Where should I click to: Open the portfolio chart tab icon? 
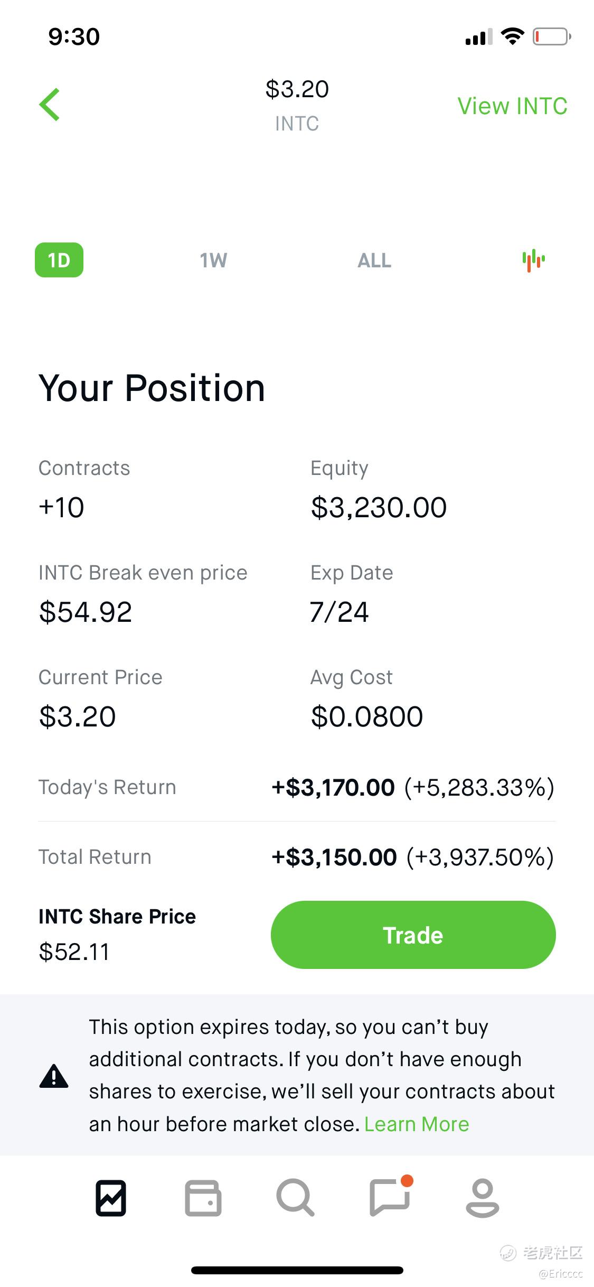point(111,1198)
